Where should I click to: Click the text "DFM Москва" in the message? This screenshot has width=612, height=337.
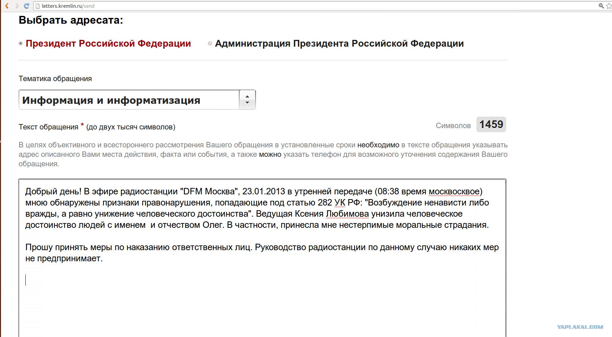209,191
